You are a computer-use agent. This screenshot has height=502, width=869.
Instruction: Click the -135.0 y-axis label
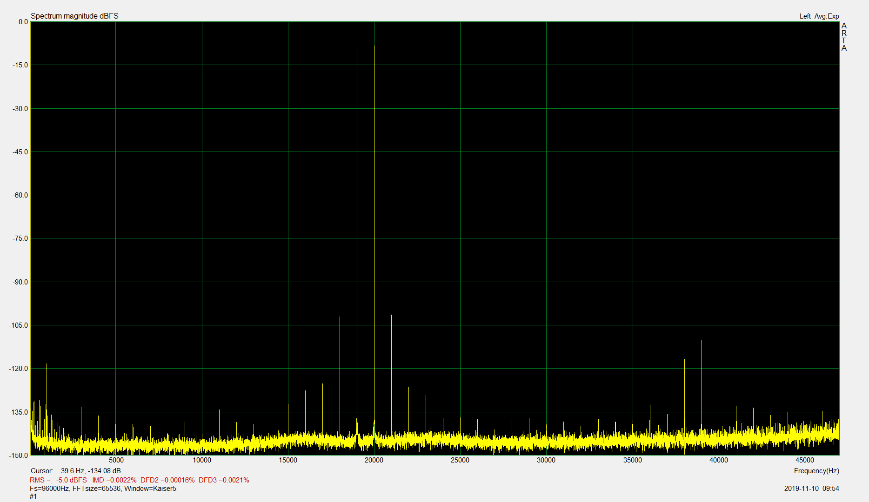click(x=19, y=412)
